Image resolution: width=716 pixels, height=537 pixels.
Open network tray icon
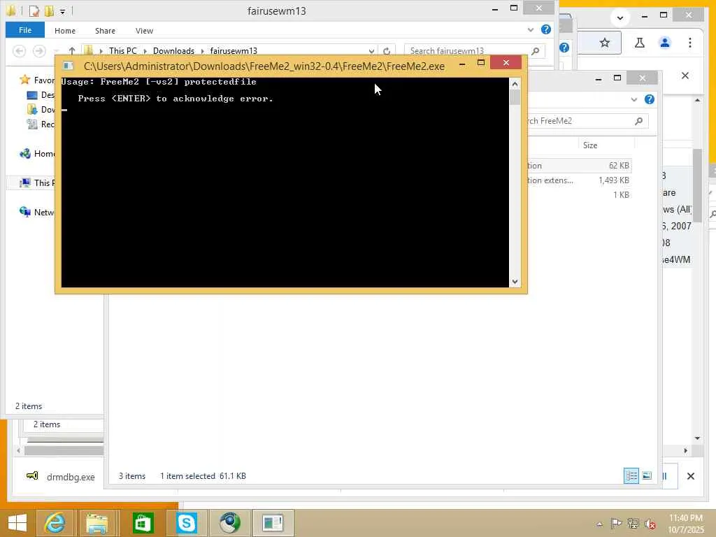633,523
